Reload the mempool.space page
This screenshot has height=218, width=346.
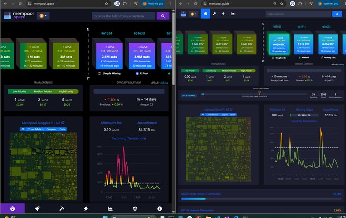(x=20, y=4)
